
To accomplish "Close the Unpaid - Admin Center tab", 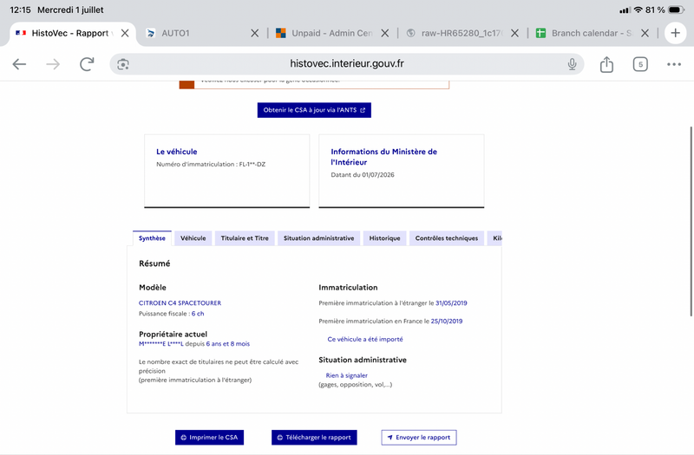I will tap(384, 33).
